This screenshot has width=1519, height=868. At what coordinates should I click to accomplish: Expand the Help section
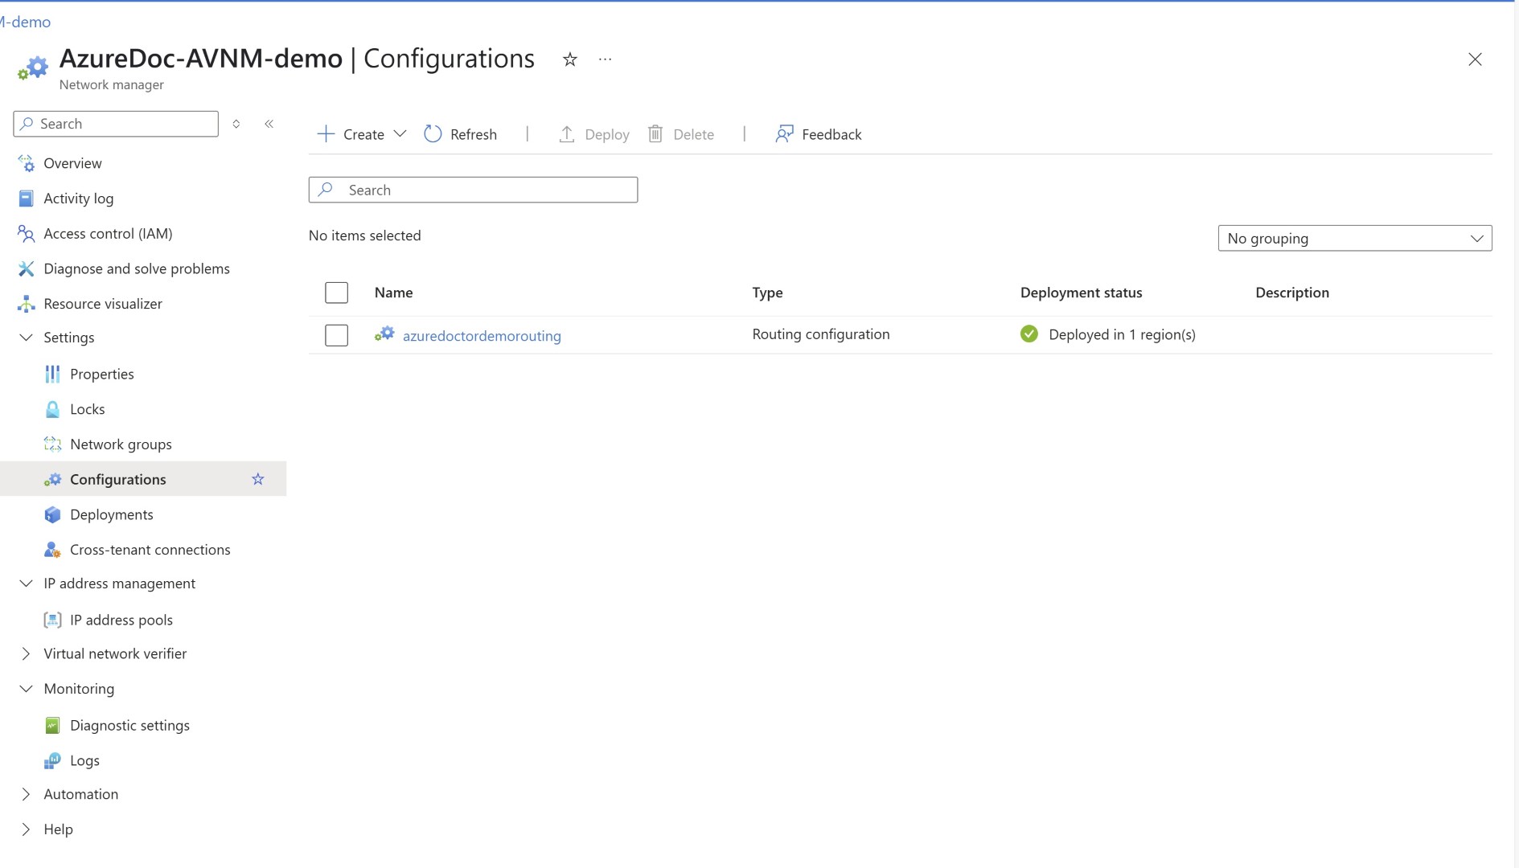pyautogui.click(x=26, y=829)
